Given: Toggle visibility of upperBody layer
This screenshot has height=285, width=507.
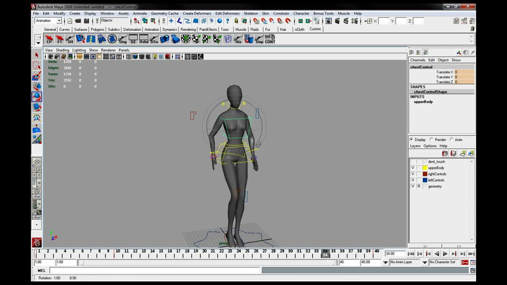Looking at the screenshot, I should [413, 168].
